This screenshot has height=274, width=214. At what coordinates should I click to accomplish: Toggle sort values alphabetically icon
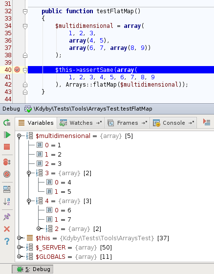coord(7,202)
